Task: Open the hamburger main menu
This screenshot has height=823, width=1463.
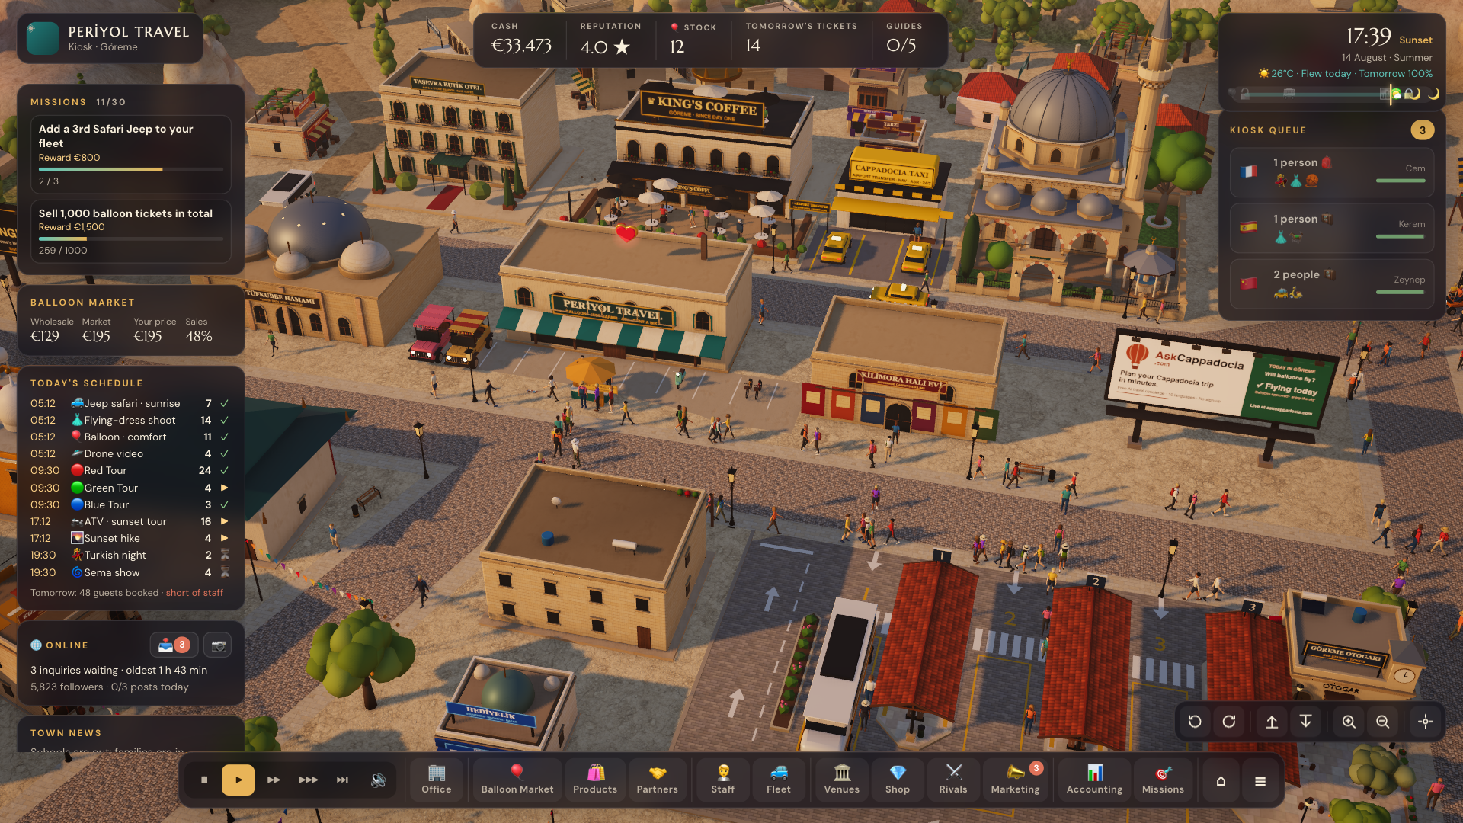Action: click(x=1260, y=781)
